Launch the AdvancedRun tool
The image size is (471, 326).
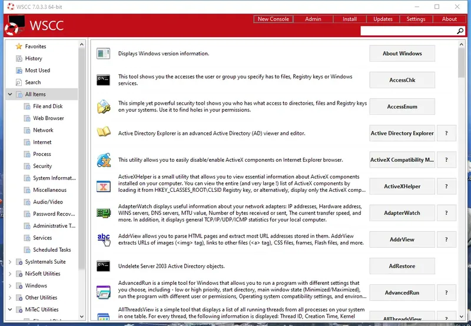402,292
